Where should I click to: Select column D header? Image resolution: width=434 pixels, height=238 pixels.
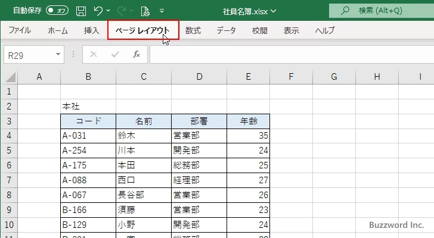(199, 77)
